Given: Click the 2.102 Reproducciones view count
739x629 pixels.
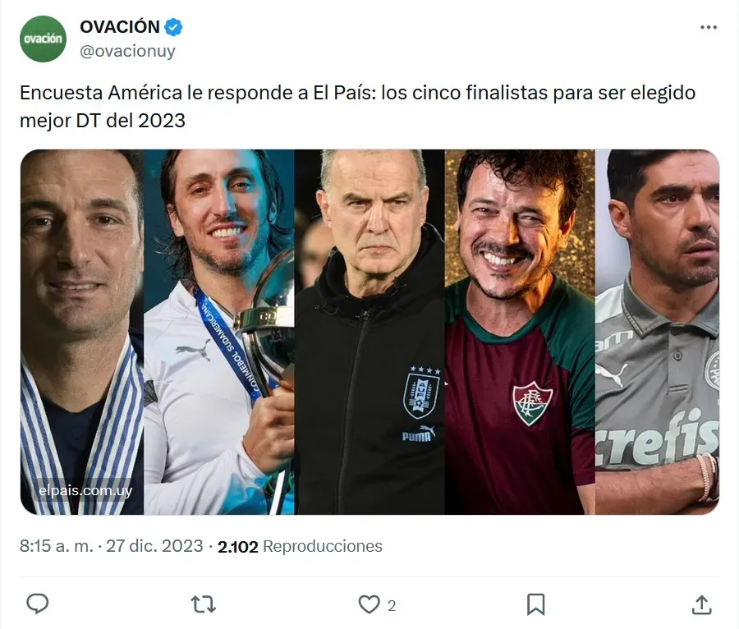Looking at the screenshot, I should (300, 547).
